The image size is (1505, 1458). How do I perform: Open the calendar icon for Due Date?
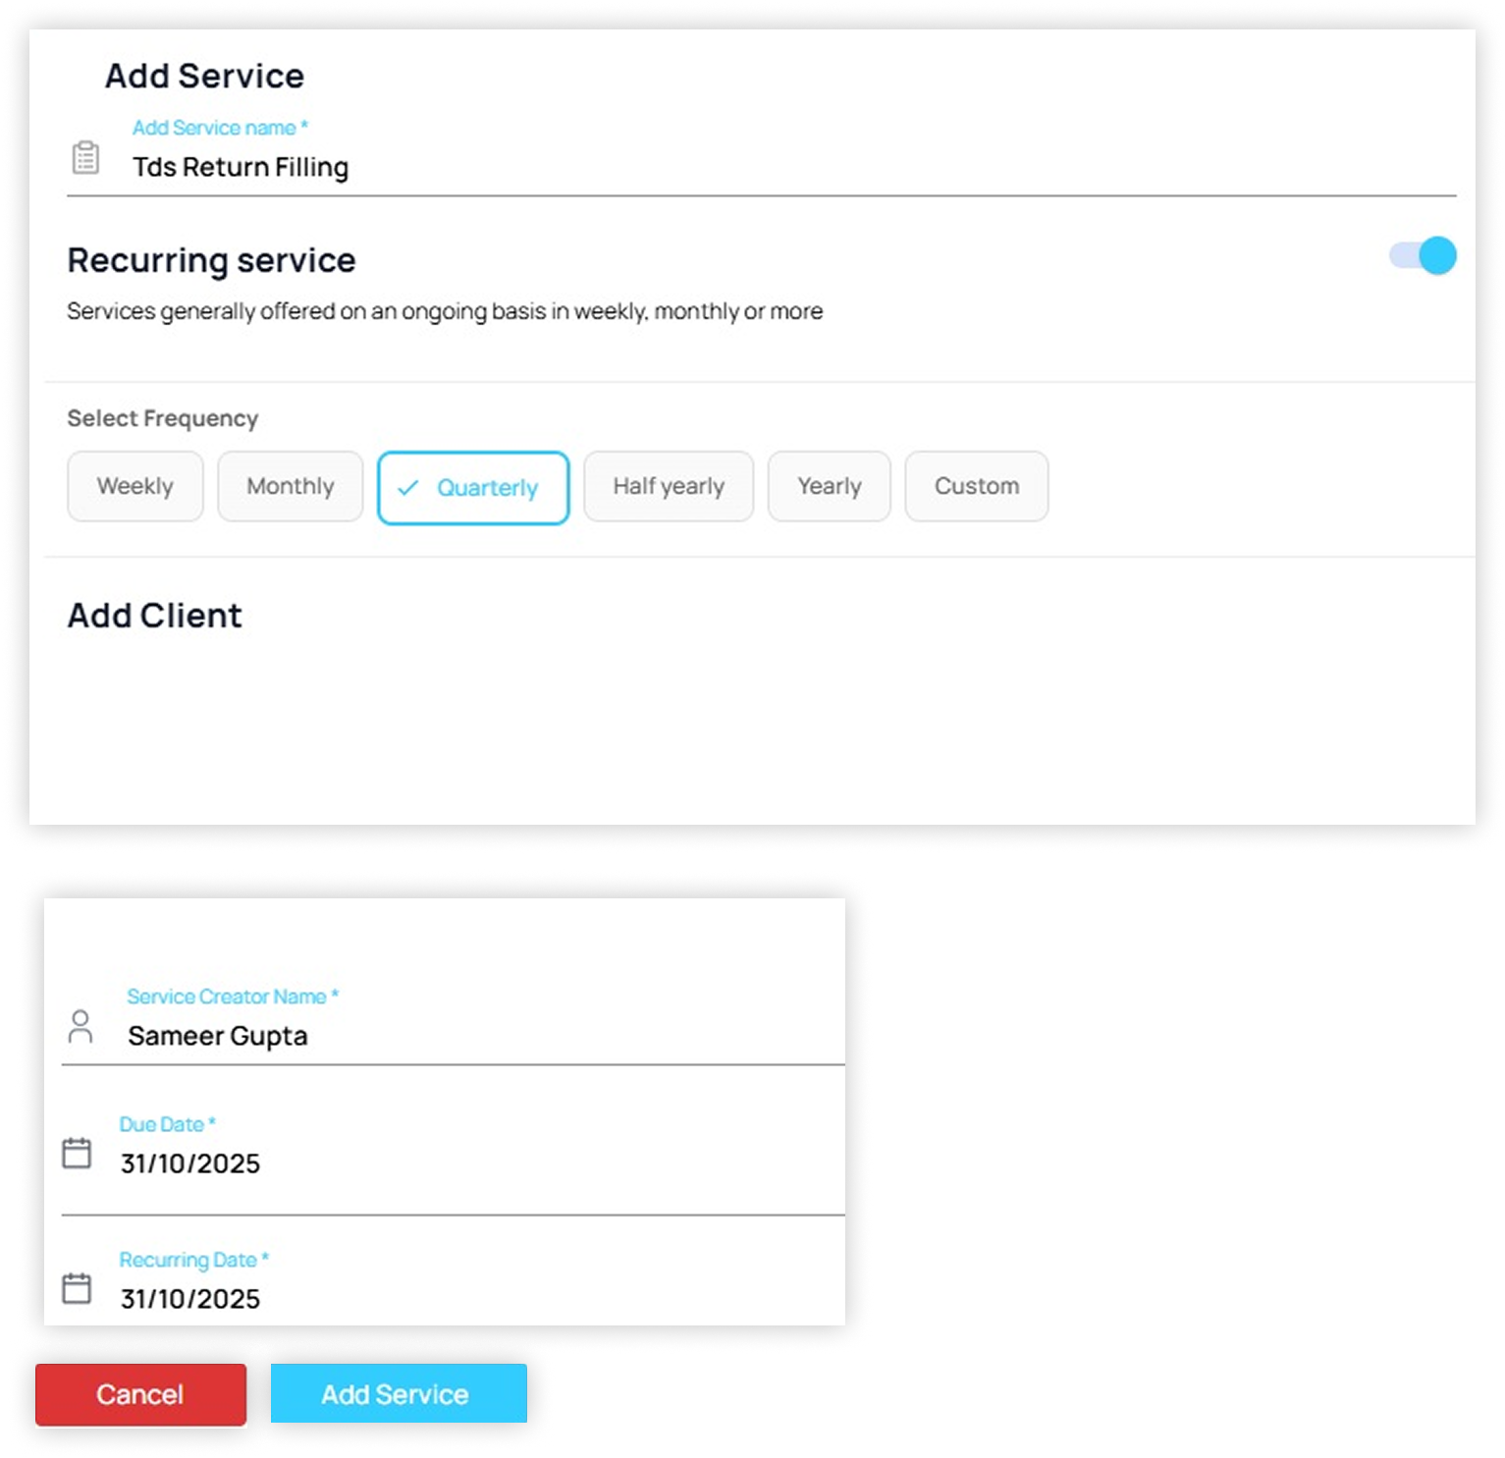tap(77, 1153)
